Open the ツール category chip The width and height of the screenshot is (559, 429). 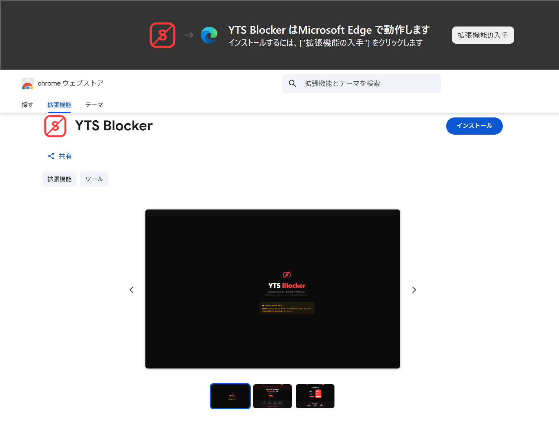point(94,179)
